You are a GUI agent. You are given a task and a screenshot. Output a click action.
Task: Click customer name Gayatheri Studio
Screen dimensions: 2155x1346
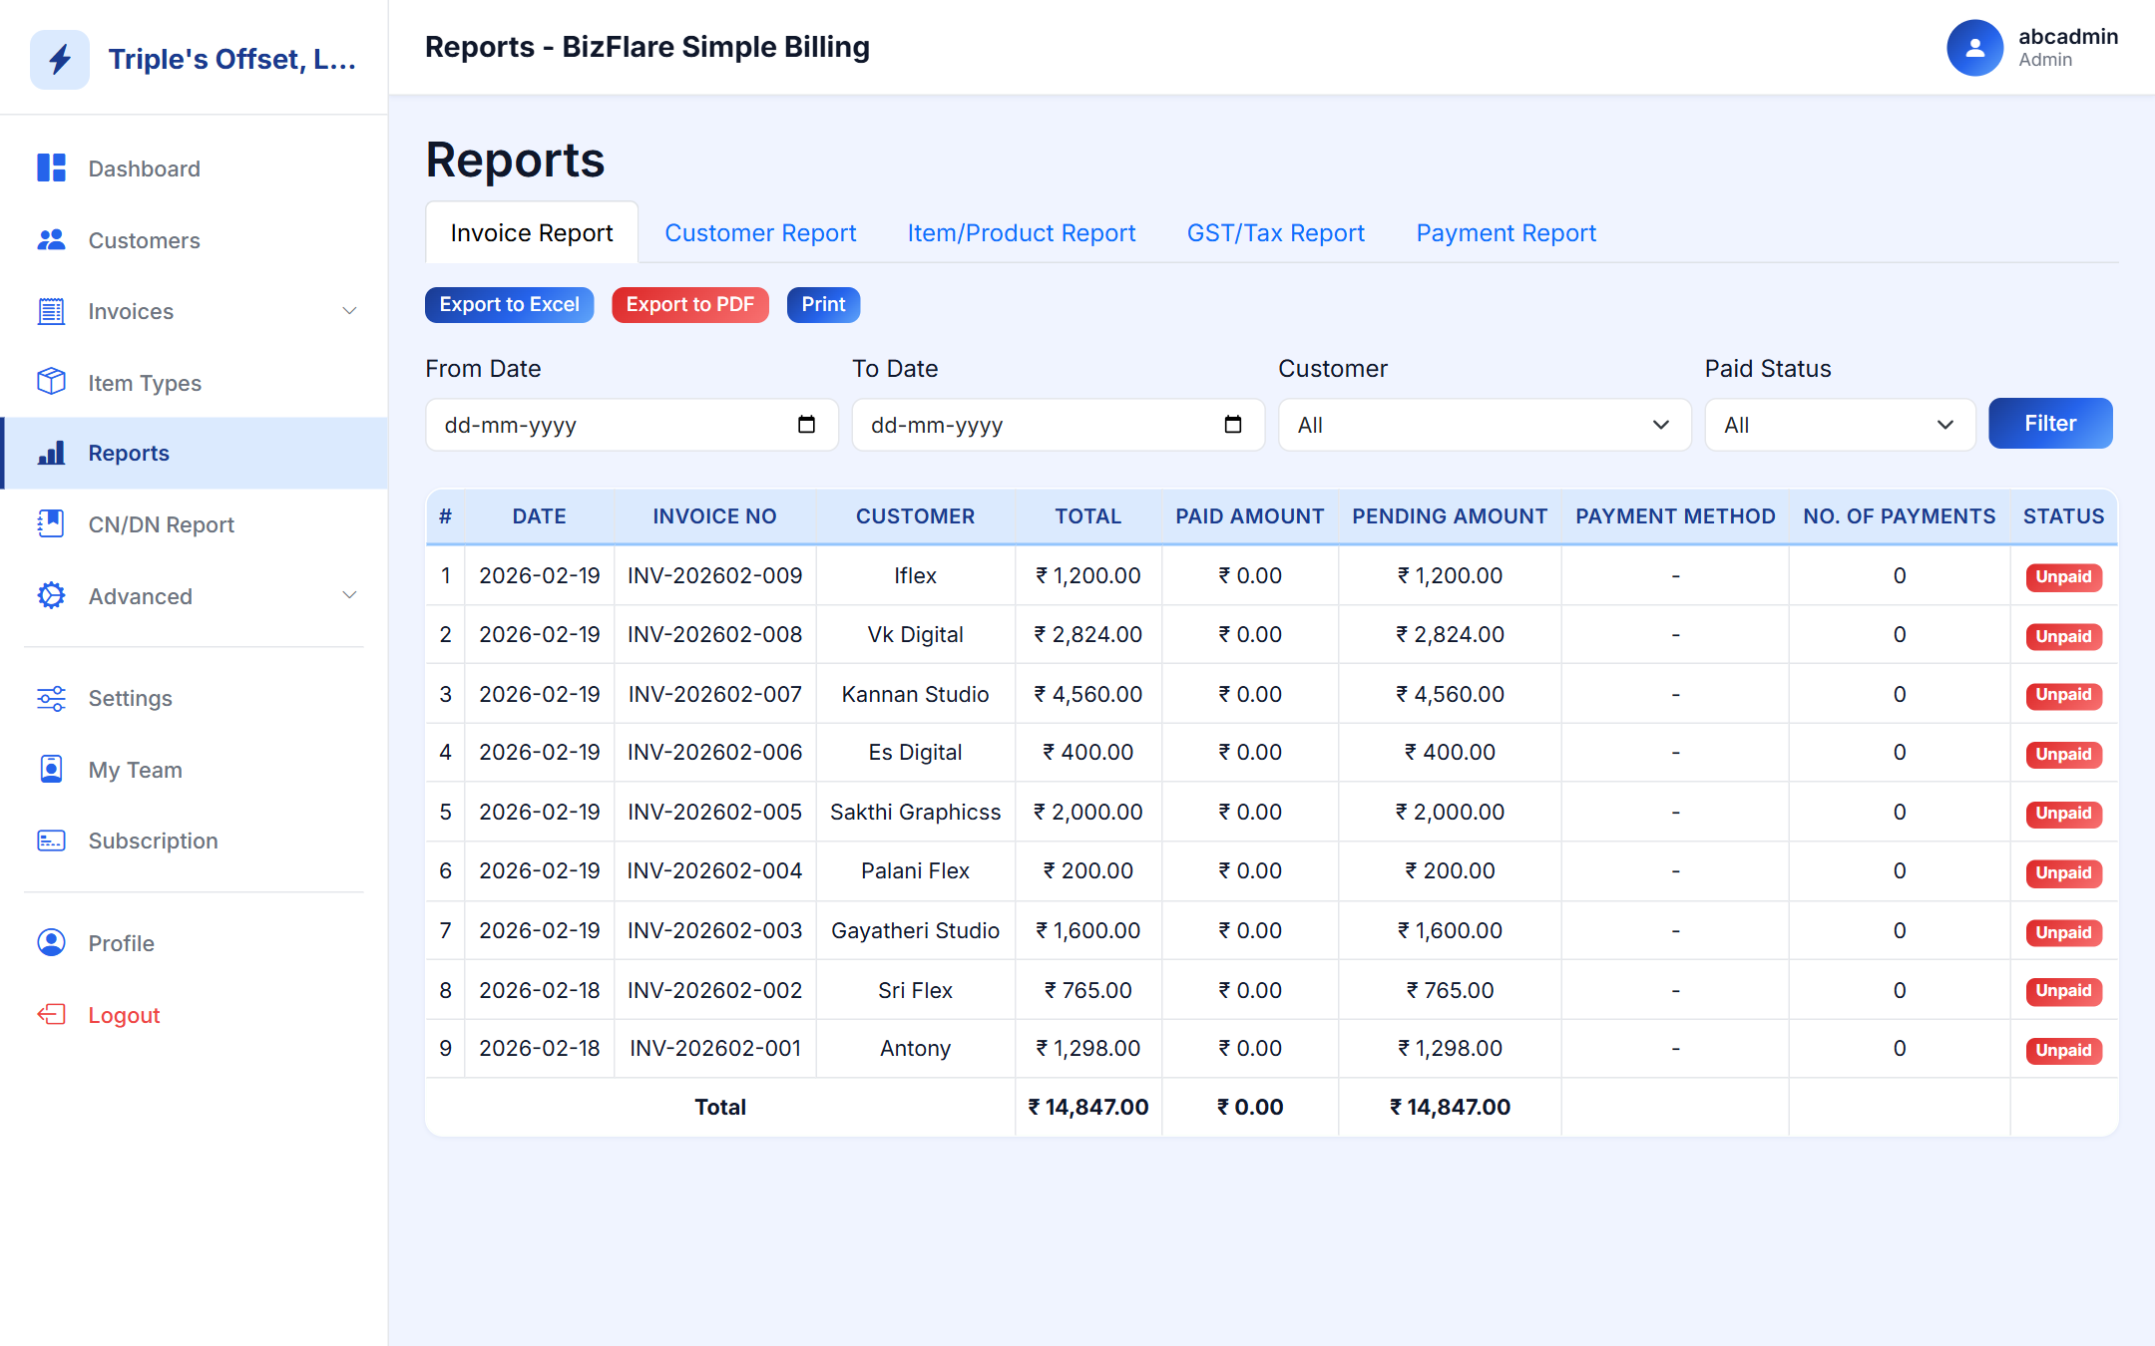coord(915,930)
